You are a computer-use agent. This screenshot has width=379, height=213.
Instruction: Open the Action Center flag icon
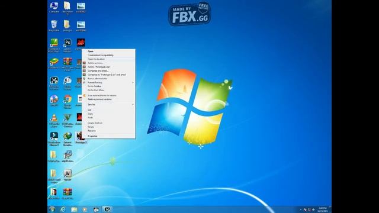[x=305, y=209]
